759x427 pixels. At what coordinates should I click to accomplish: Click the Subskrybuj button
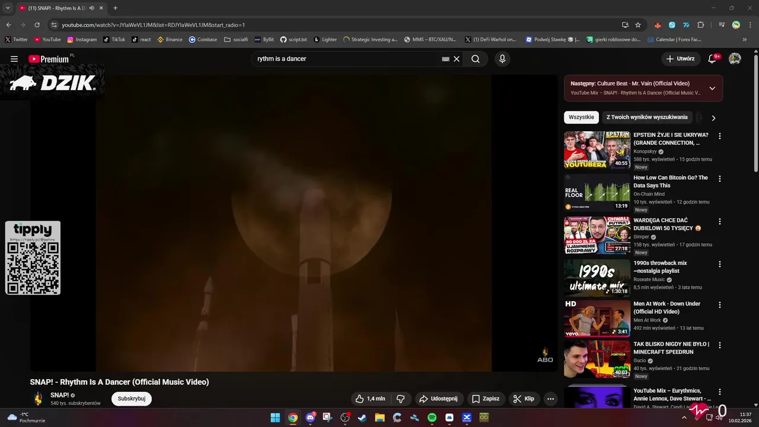click(x=132, y=399)
